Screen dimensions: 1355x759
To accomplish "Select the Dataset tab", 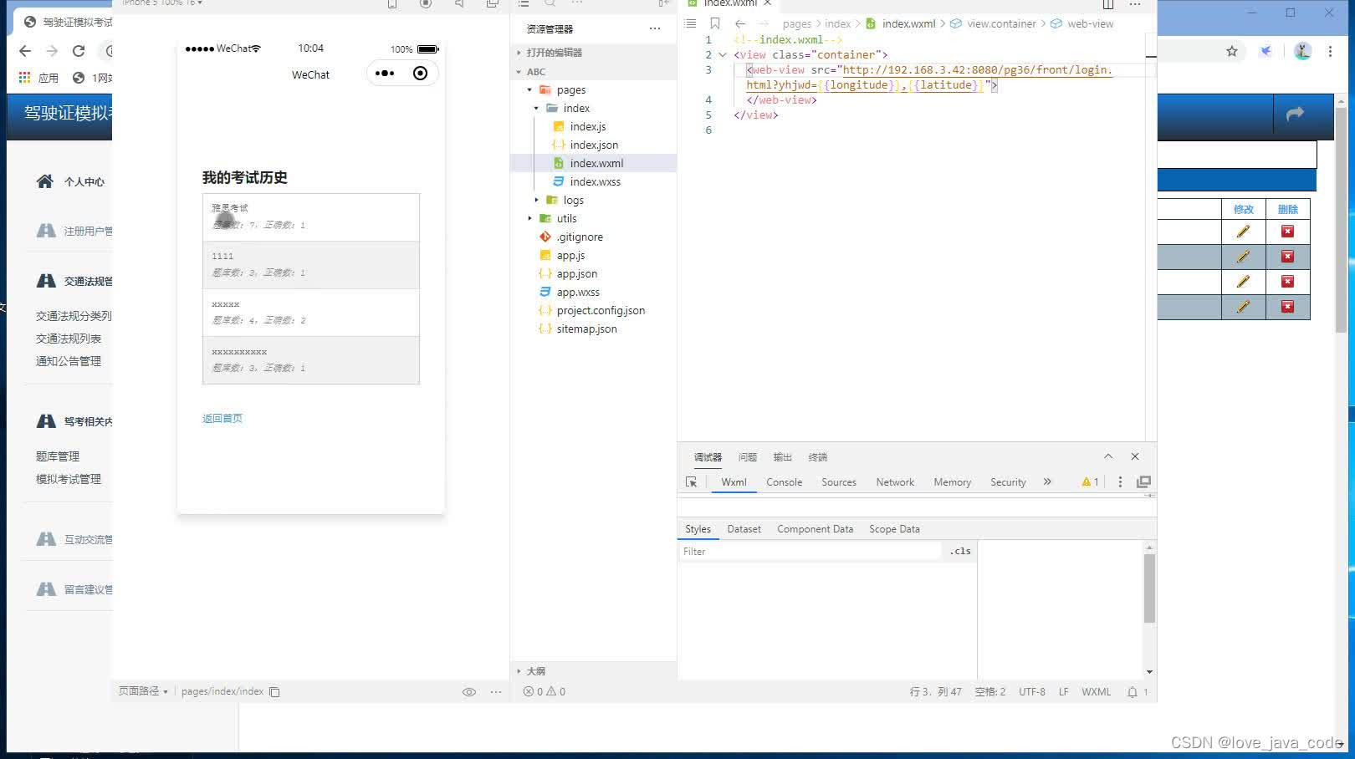I will point(744,529).
